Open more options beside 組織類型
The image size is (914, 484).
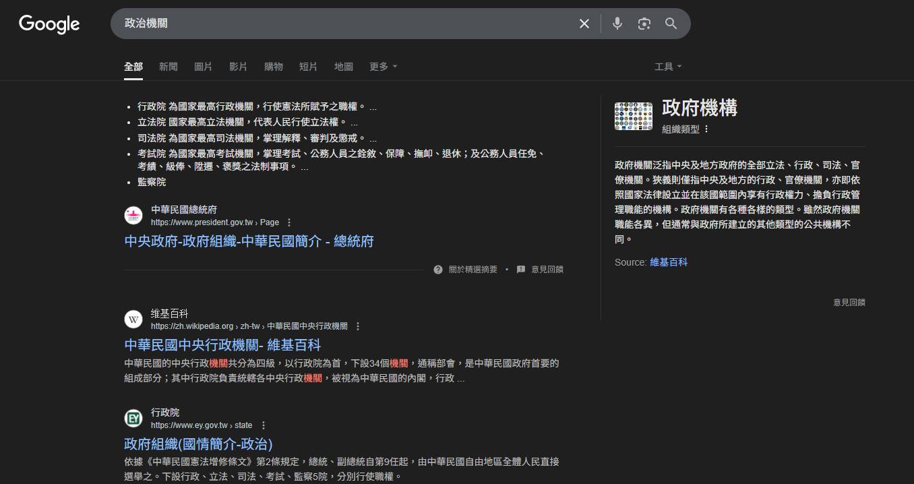(x=706, y=129)
